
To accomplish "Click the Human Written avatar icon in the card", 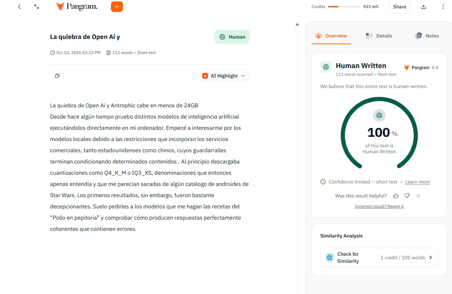I will [x=326, y=67].
